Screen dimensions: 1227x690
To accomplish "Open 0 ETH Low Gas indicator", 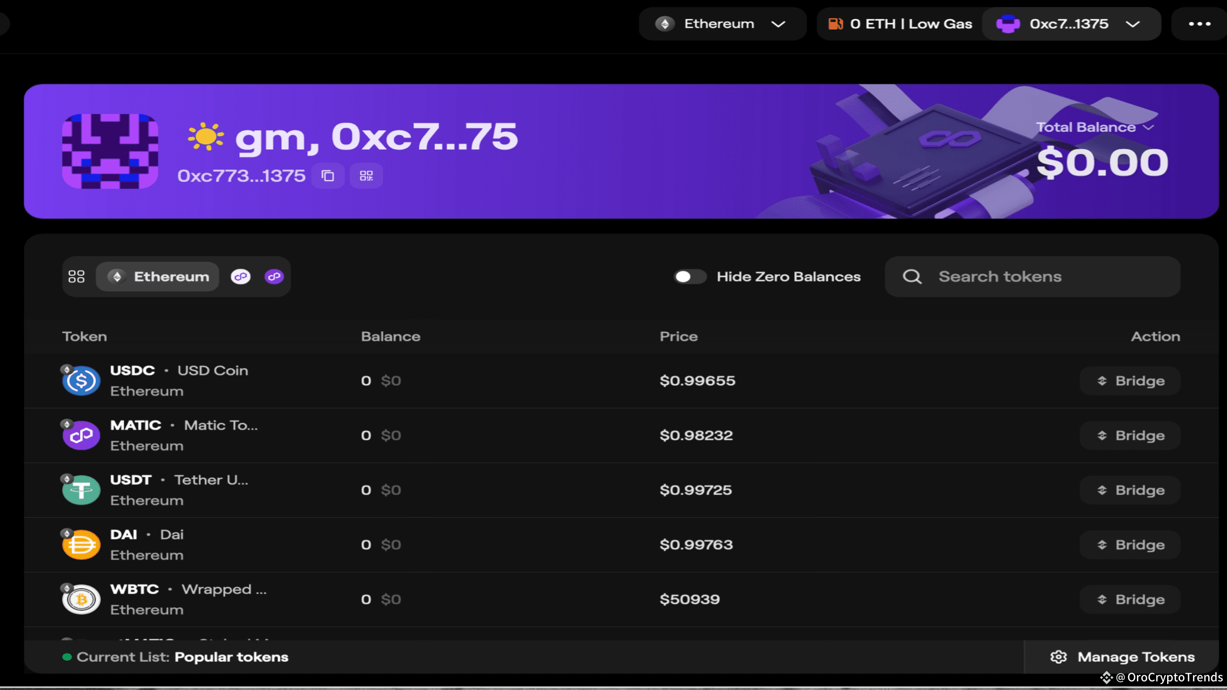I will click(x=900, y=24).
